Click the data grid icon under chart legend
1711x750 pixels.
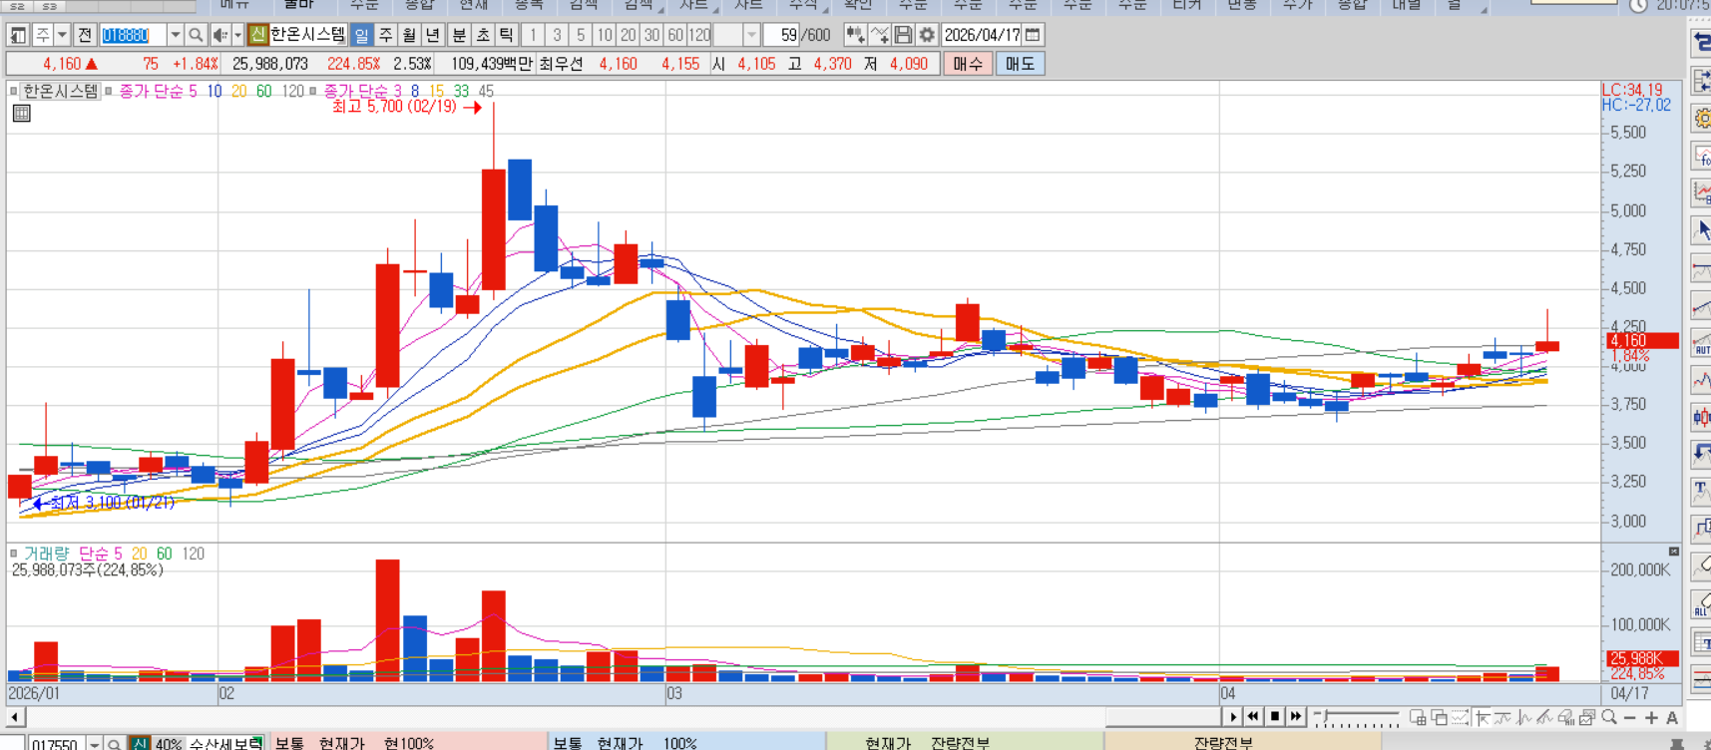(21, 114)
